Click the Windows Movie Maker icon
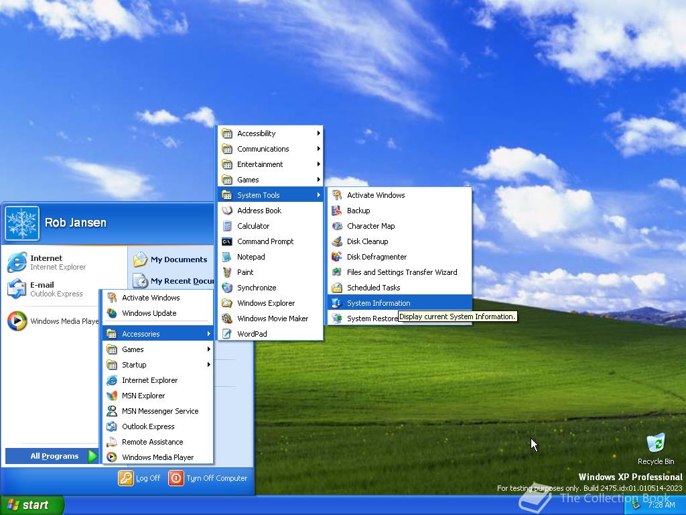 click(x=226, y=319)
